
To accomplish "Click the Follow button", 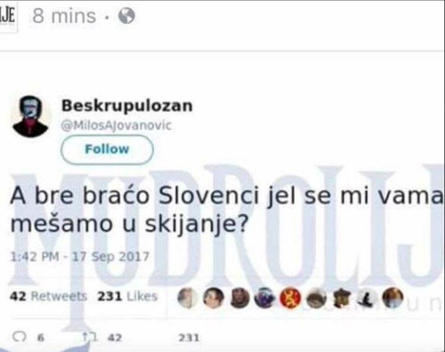I will click(107, 149).
